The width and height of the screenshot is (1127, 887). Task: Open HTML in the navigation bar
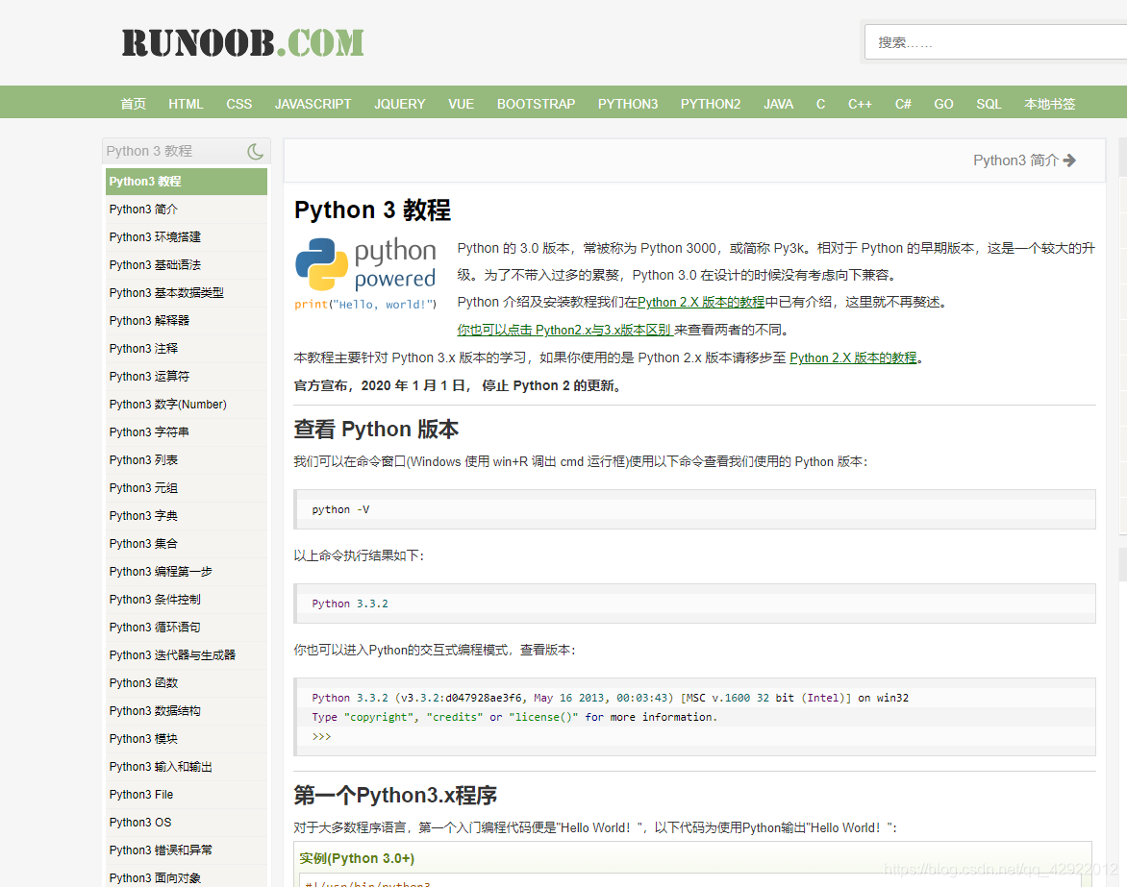187,104
